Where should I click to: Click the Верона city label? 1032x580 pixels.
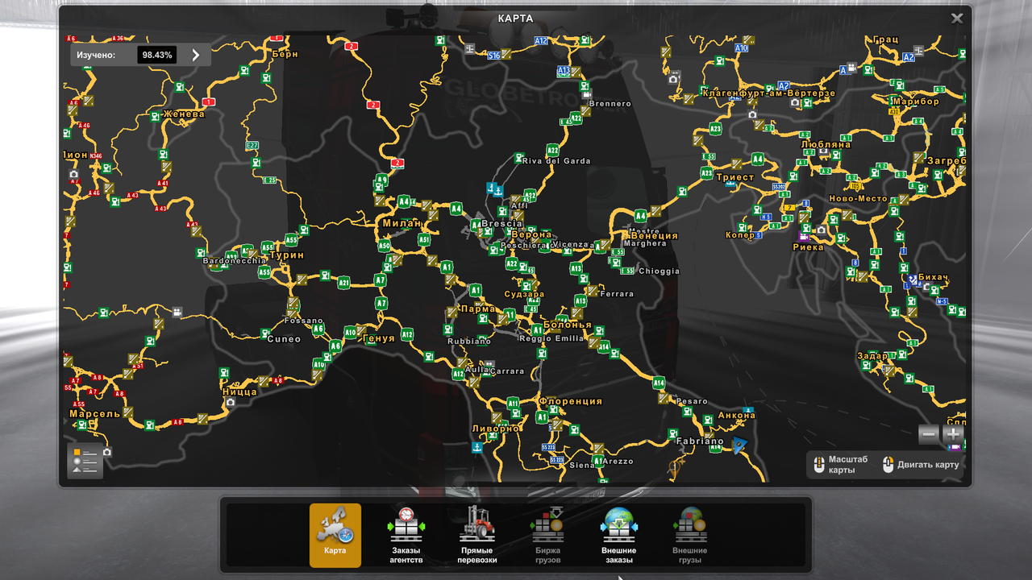click(x=532, y=234)
